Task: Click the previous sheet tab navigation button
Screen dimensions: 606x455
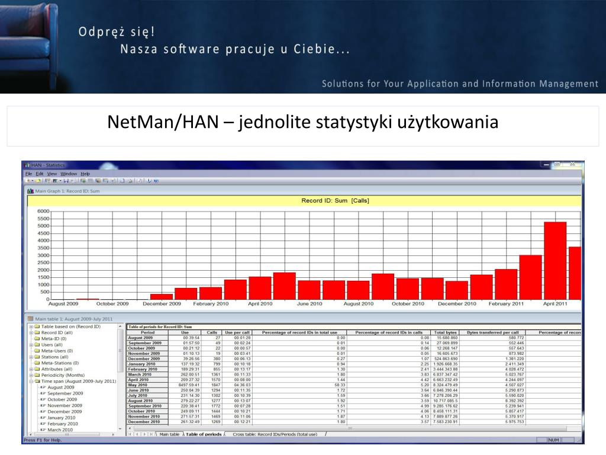Action: point(137,434)
